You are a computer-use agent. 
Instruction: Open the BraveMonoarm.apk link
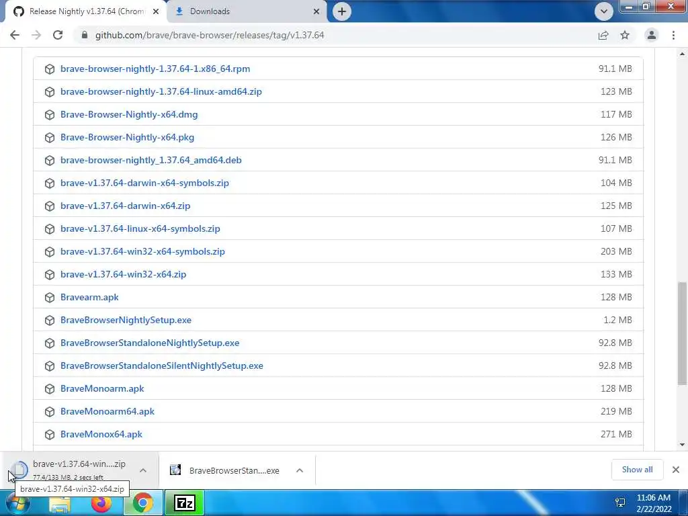102,388
